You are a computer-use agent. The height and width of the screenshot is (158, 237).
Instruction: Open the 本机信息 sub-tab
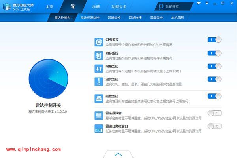[177, 17]
